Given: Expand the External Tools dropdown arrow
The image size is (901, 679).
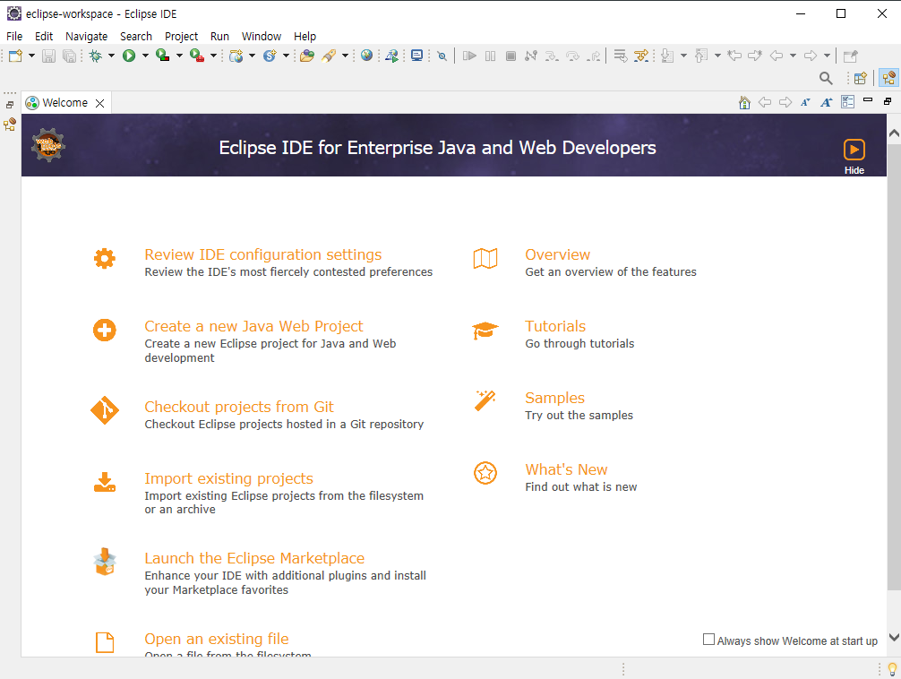Looking at the screenshot, I should pyautogui.click(x=213, y=56).
